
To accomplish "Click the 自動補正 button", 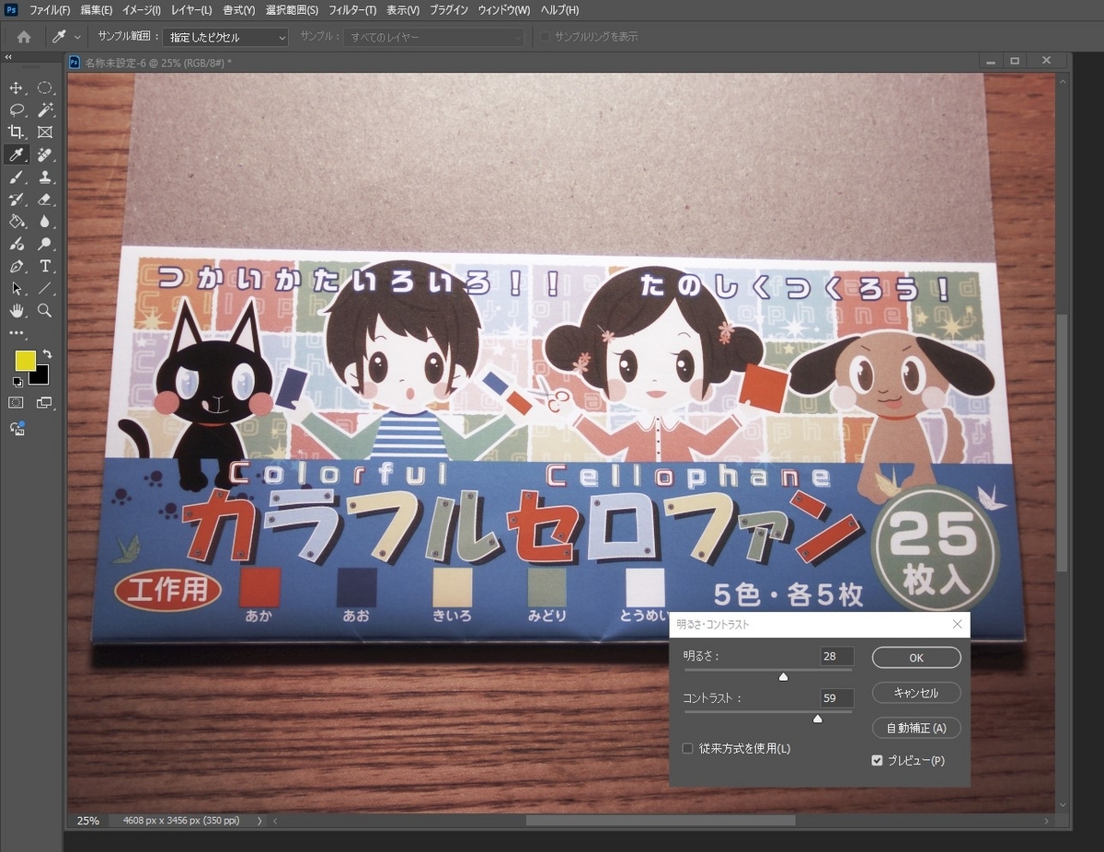I will coord(916,728).
